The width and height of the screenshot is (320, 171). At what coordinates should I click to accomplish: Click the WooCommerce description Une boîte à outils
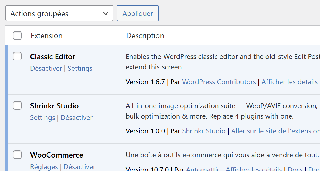tap(223, 155)
